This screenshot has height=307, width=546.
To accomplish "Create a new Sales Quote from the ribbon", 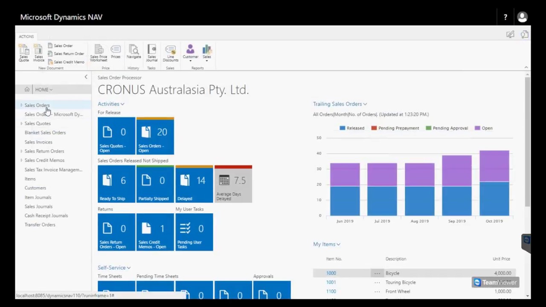I will pyautogui.click(x=24, y=53).
